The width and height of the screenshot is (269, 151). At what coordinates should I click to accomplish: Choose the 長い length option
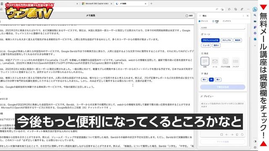click(218, 80)
